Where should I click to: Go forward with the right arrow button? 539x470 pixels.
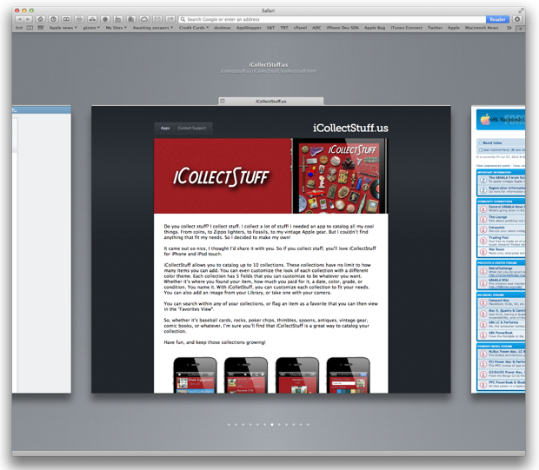coord(28,19)
